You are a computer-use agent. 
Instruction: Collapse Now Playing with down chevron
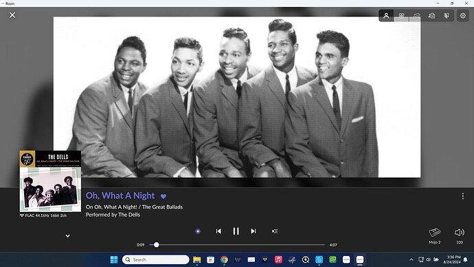coord(68,236)
